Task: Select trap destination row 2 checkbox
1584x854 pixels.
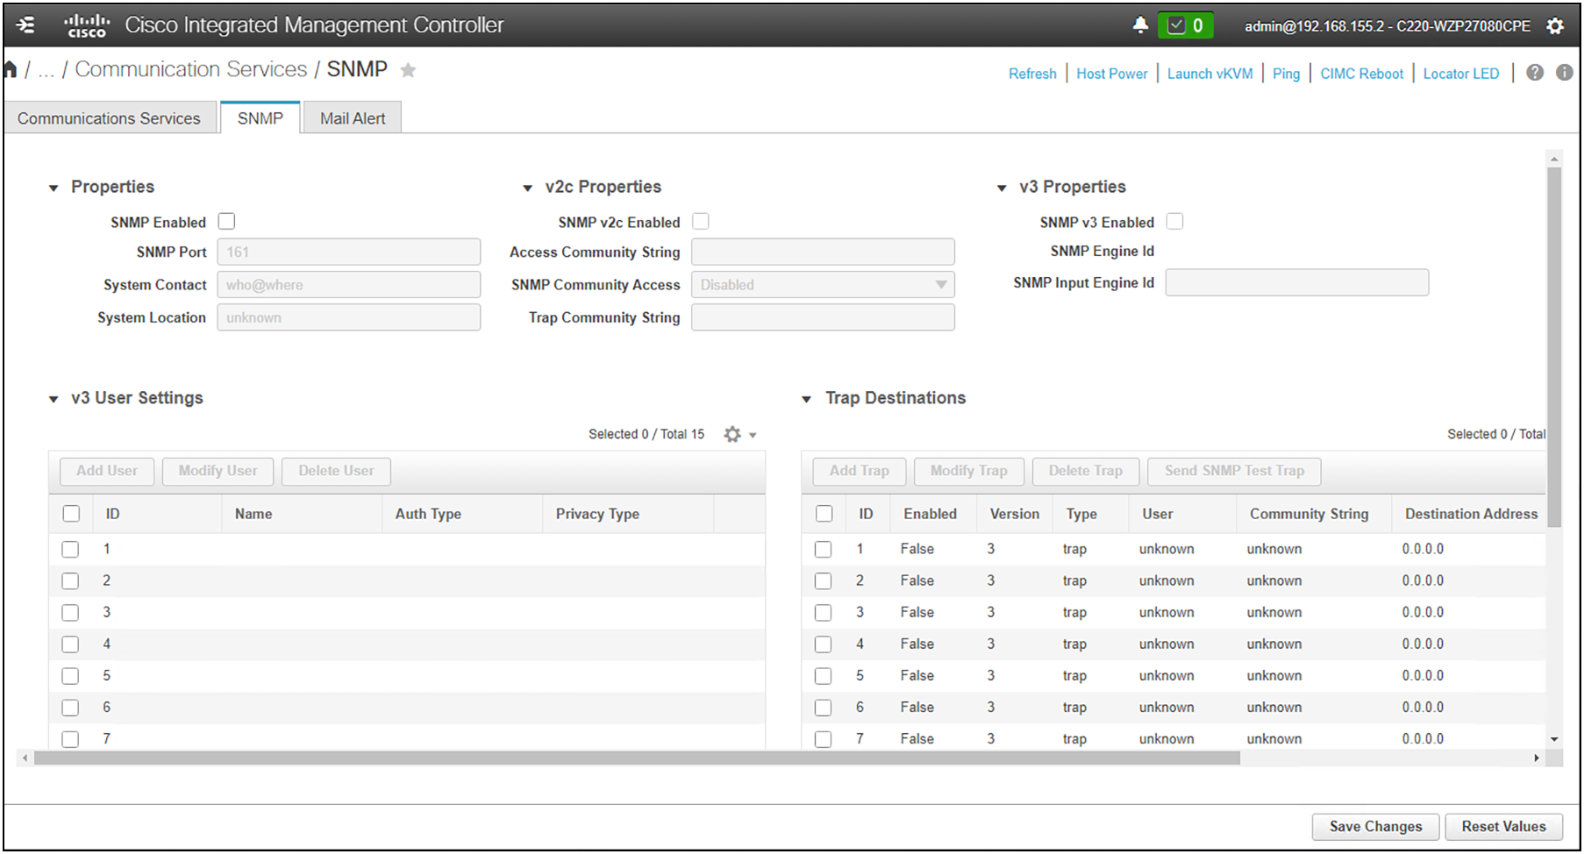Action: tap(823, 581)
